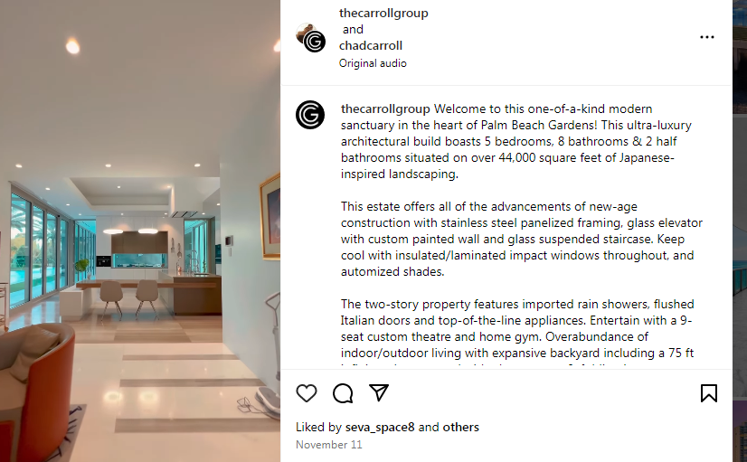The width and height of the screenshot is (747, 462).
Task: Click the November 11 post date
Action: 328,445
